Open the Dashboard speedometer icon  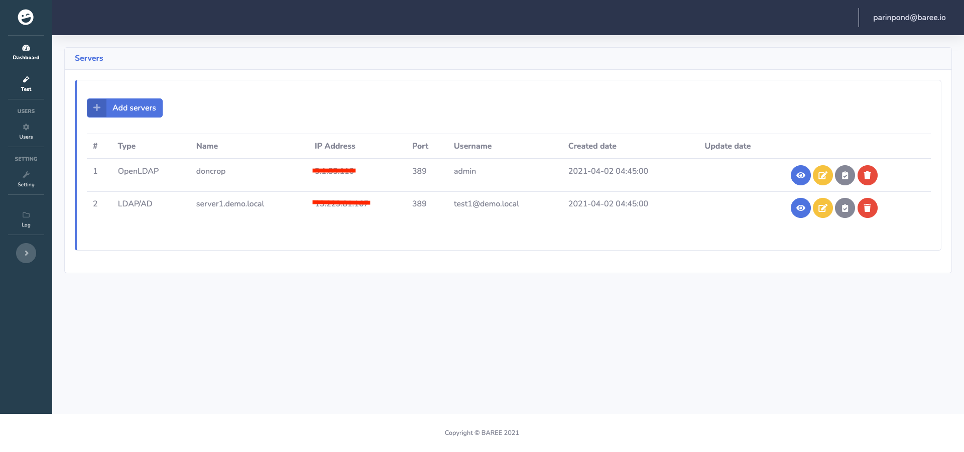point(26,48)
